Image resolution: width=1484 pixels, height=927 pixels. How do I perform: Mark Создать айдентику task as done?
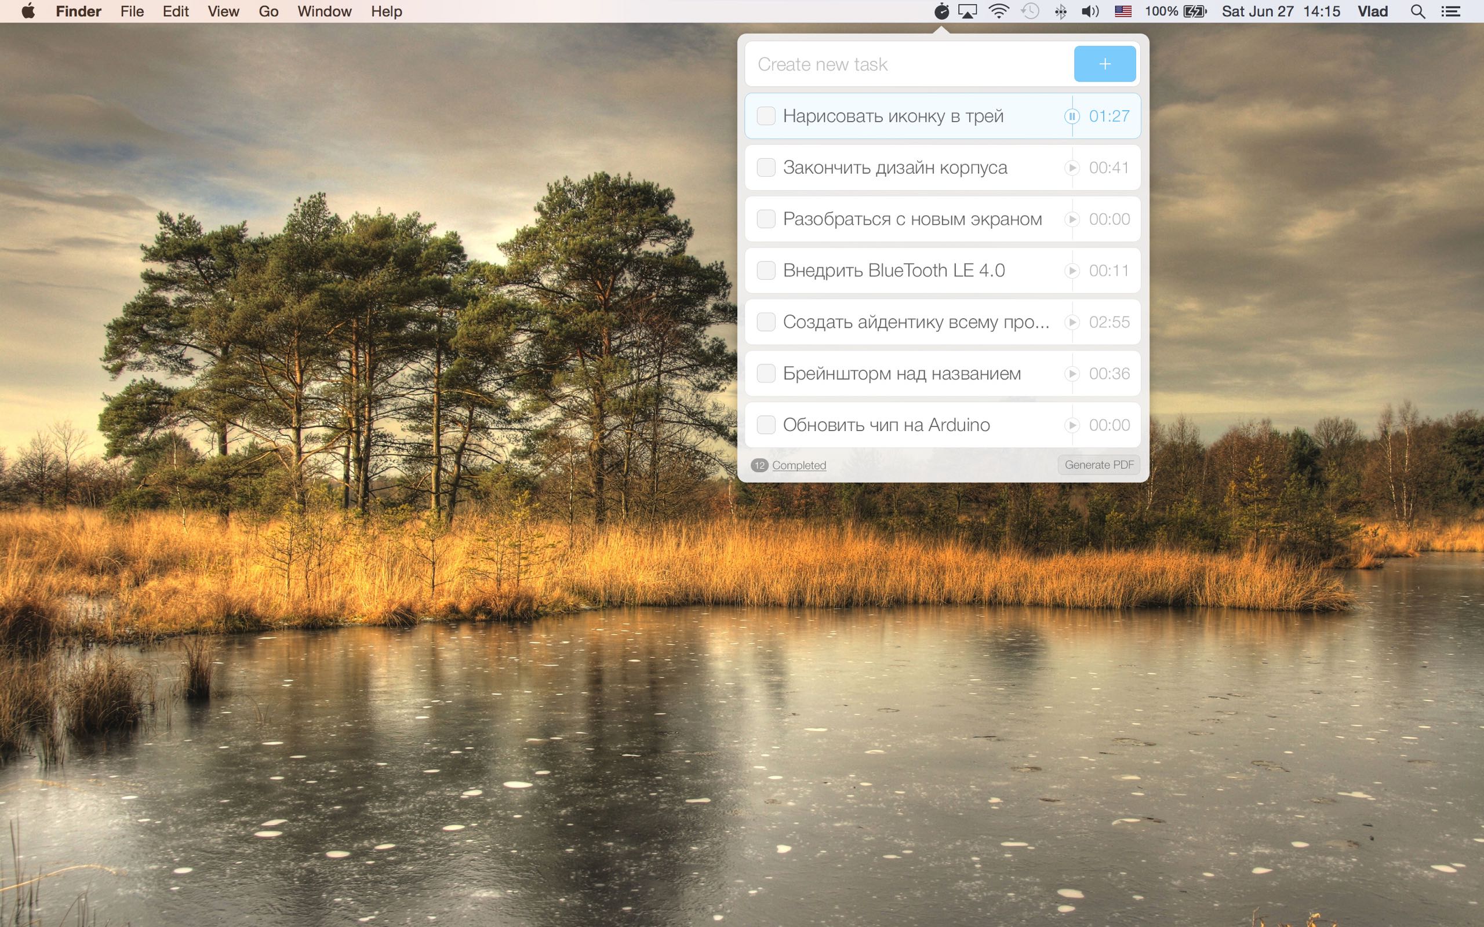[766, 322]
